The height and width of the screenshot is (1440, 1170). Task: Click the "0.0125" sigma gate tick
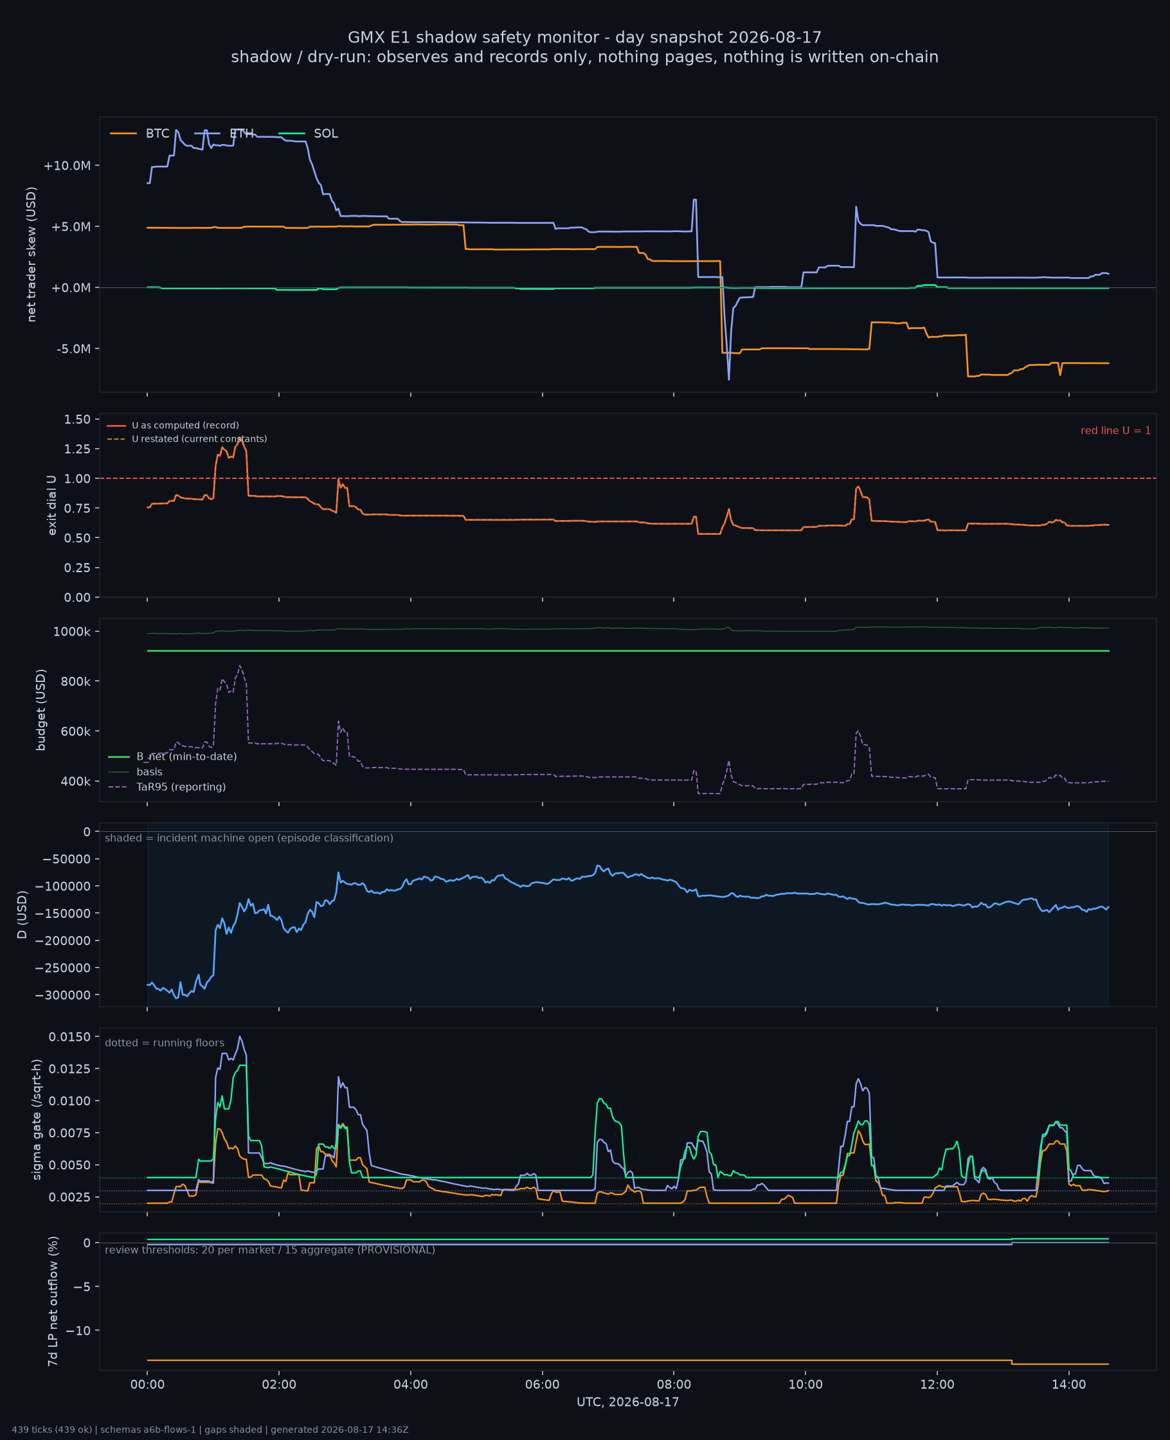[x=69, y=1068]
